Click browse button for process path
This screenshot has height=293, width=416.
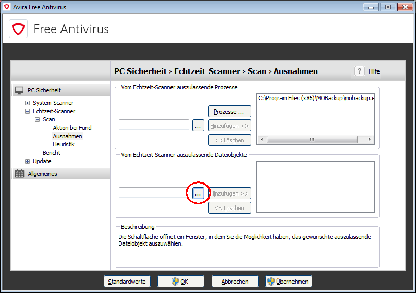[x=198, y=125]
